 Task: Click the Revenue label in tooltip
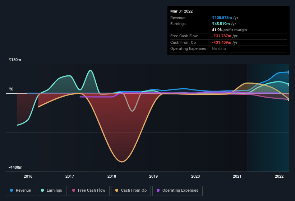tap(178, 18)
